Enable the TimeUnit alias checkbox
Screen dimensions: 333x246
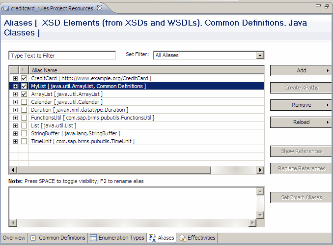tap(24, 141)
